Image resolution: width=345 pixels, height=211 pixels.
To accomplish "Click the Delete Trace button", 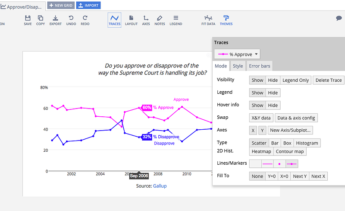I will (329, 80).
